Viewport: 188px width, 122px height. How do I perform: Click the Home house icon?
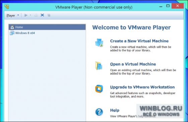point(12,27)
